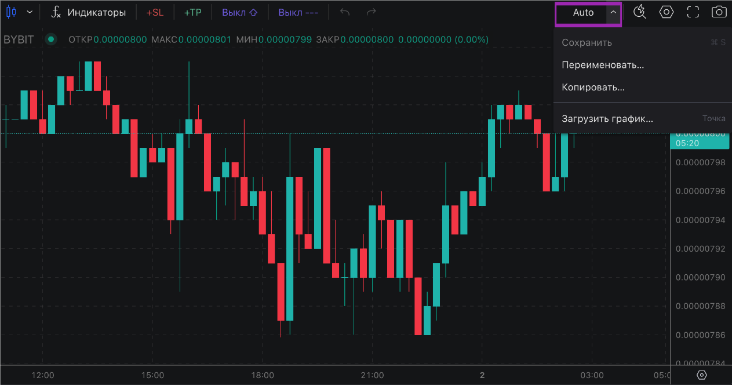The width and height of the screenshot is (732, 385).
Task: Click the Auto layout name button
Action: point(583,12)
